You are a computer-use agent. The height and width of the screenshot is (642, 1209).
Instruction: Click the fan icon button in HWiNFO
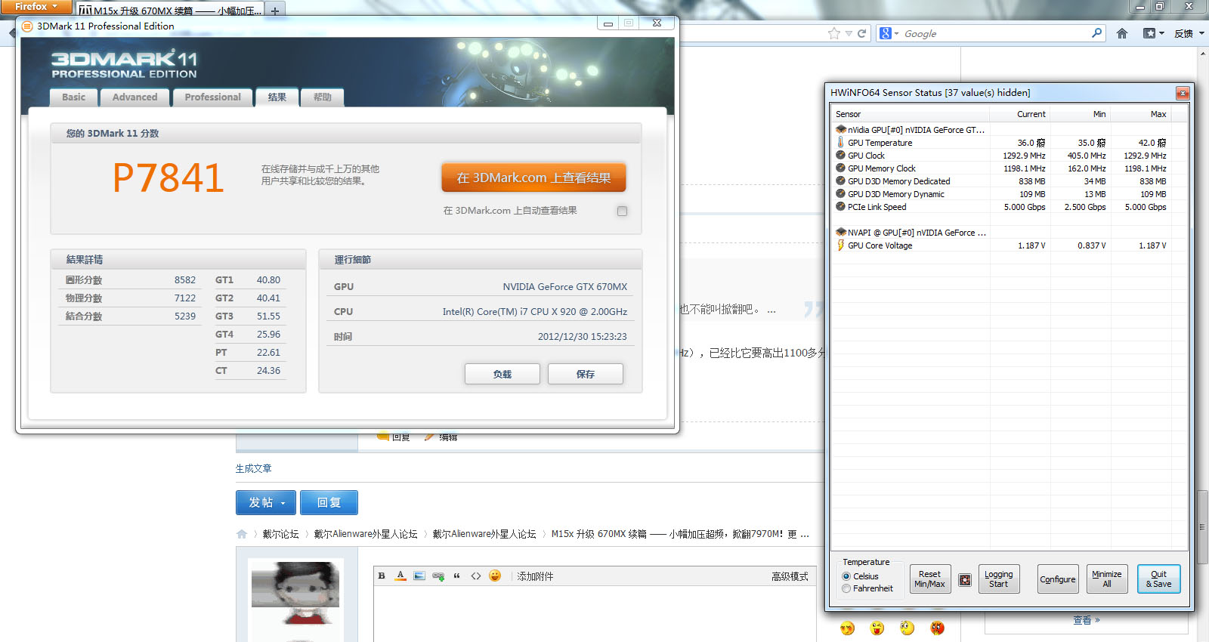[965, 580]
